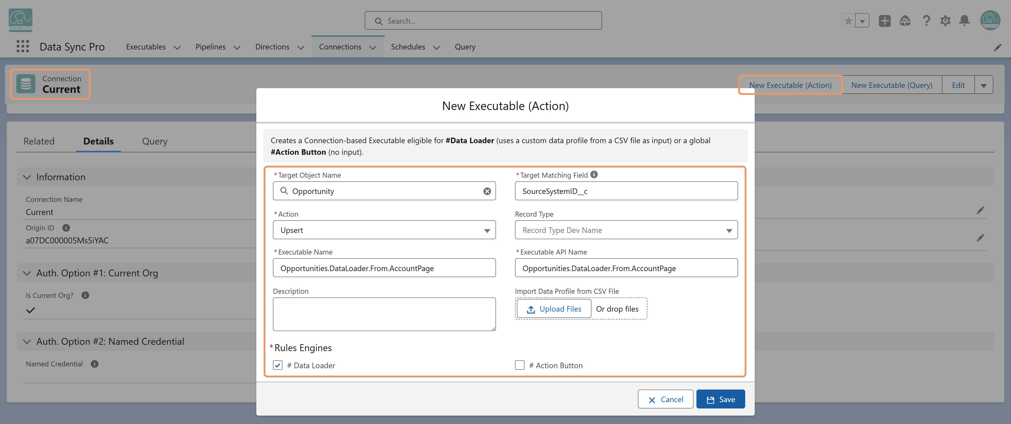
Task: Click the Target Matching Field info icon
Action: 594,175
